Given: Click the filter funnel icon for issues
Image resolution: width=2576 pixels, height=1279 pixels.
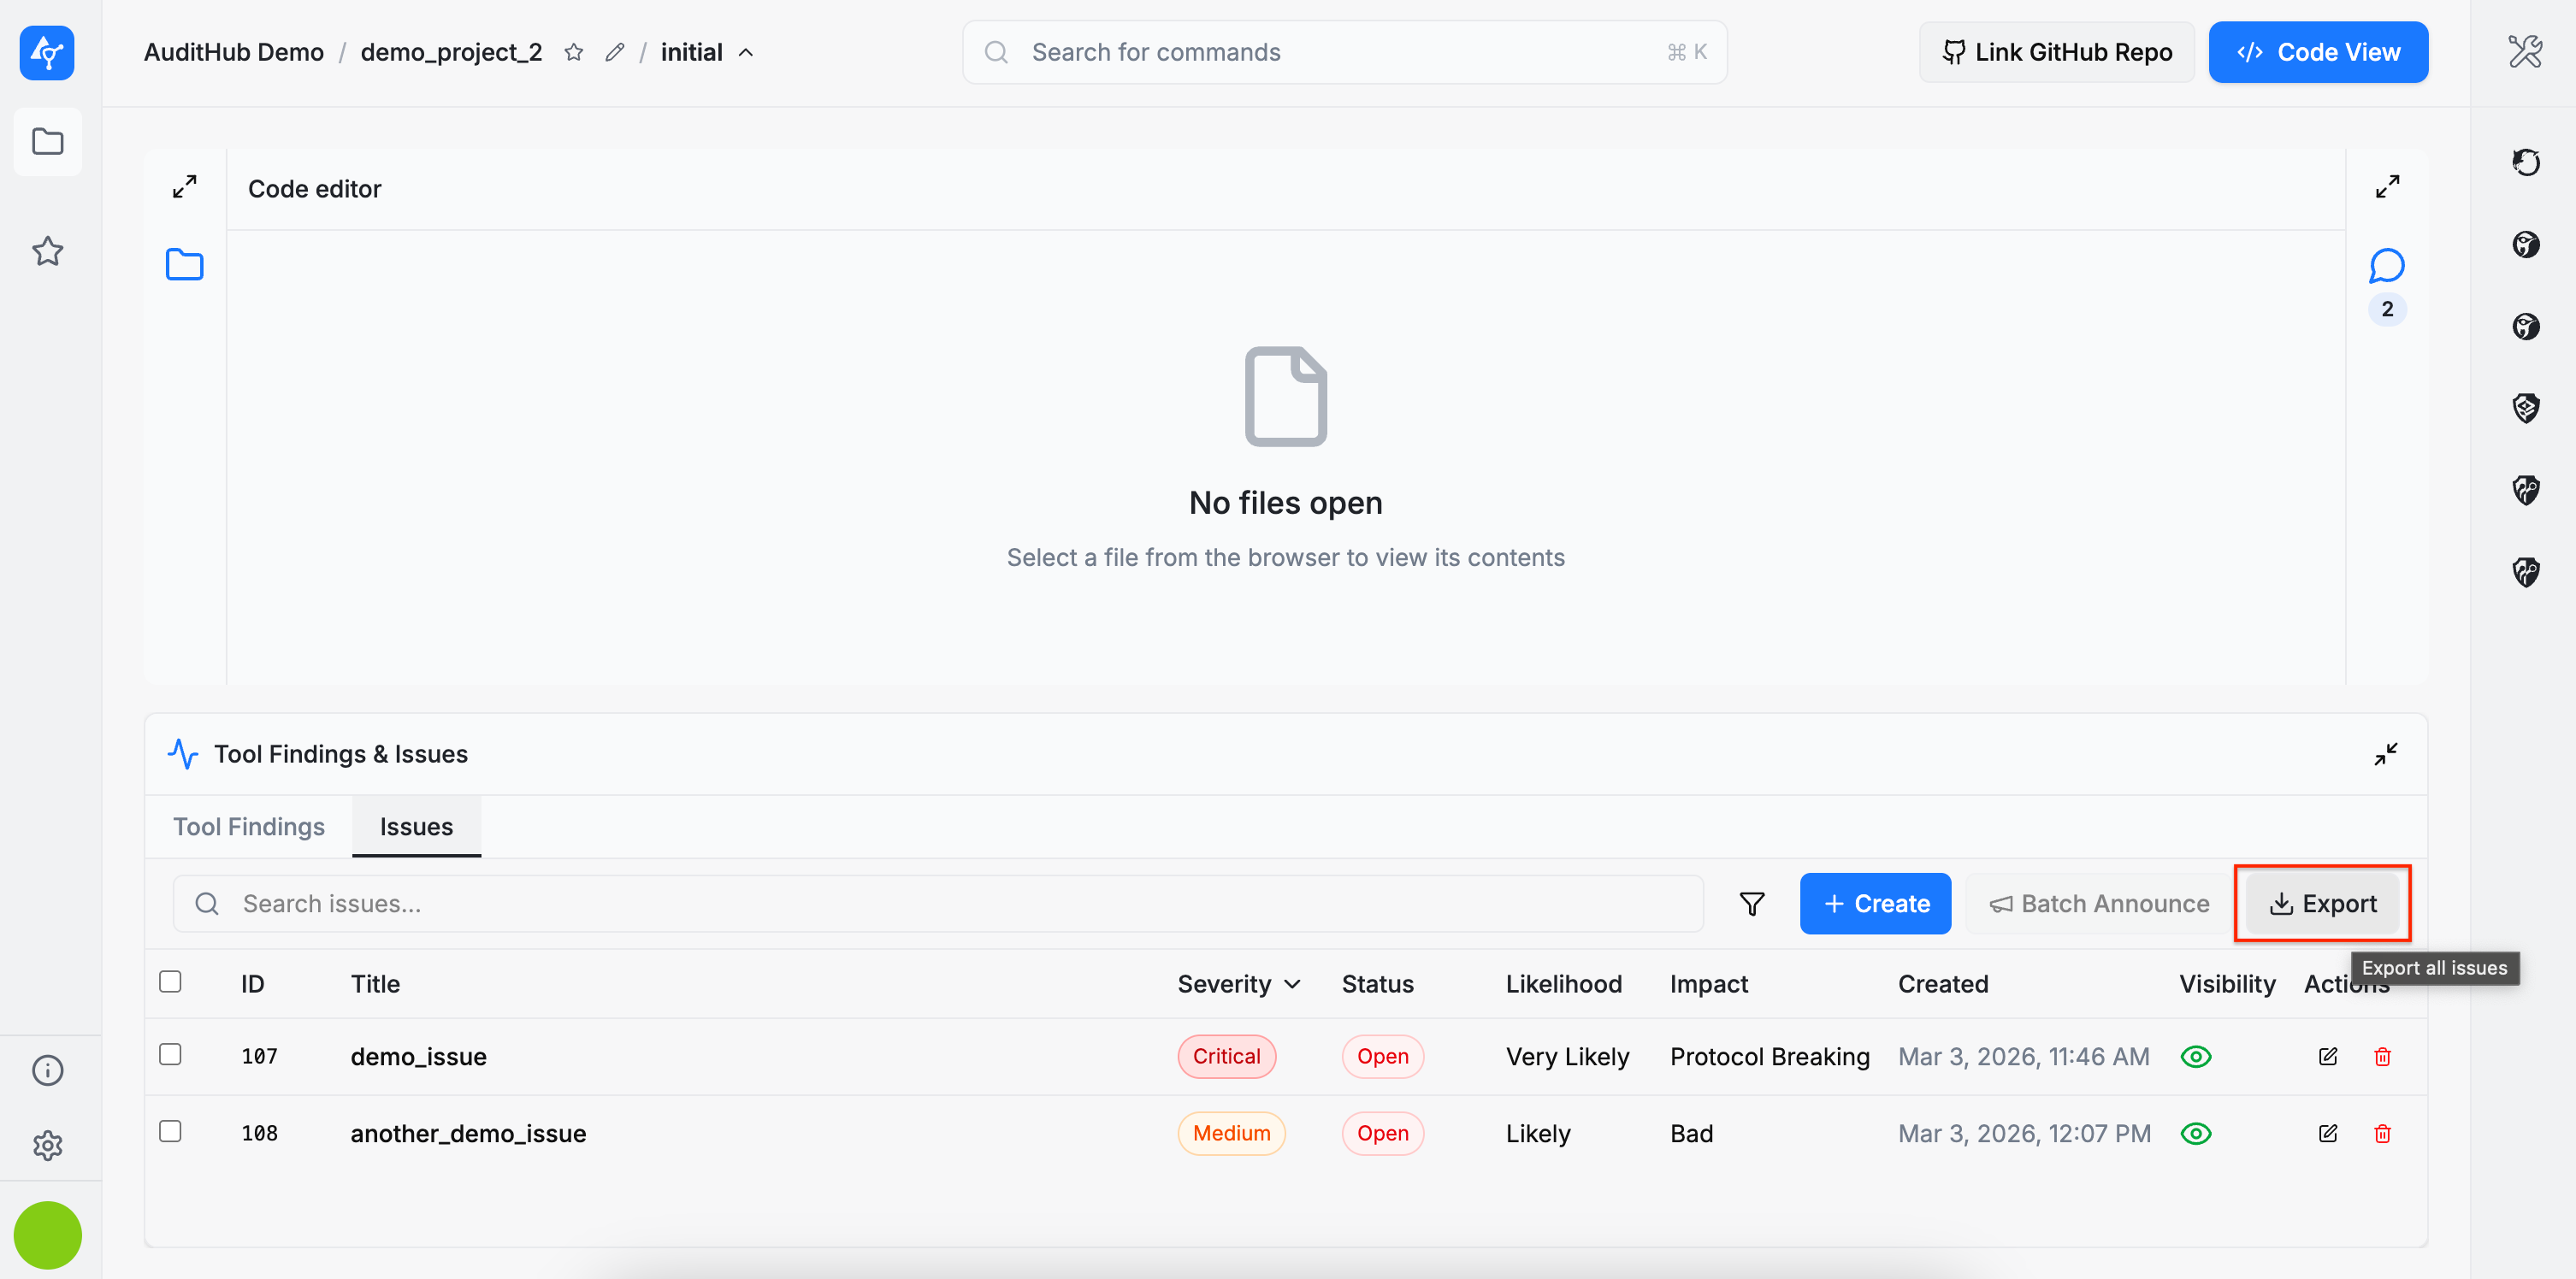Looking at the screenshot, I should point(1751,904).
